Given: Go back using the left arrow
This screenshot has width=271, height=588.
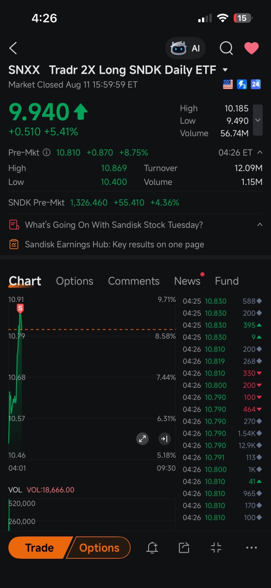Looking at the screenshot, I should tap(13, 48).
